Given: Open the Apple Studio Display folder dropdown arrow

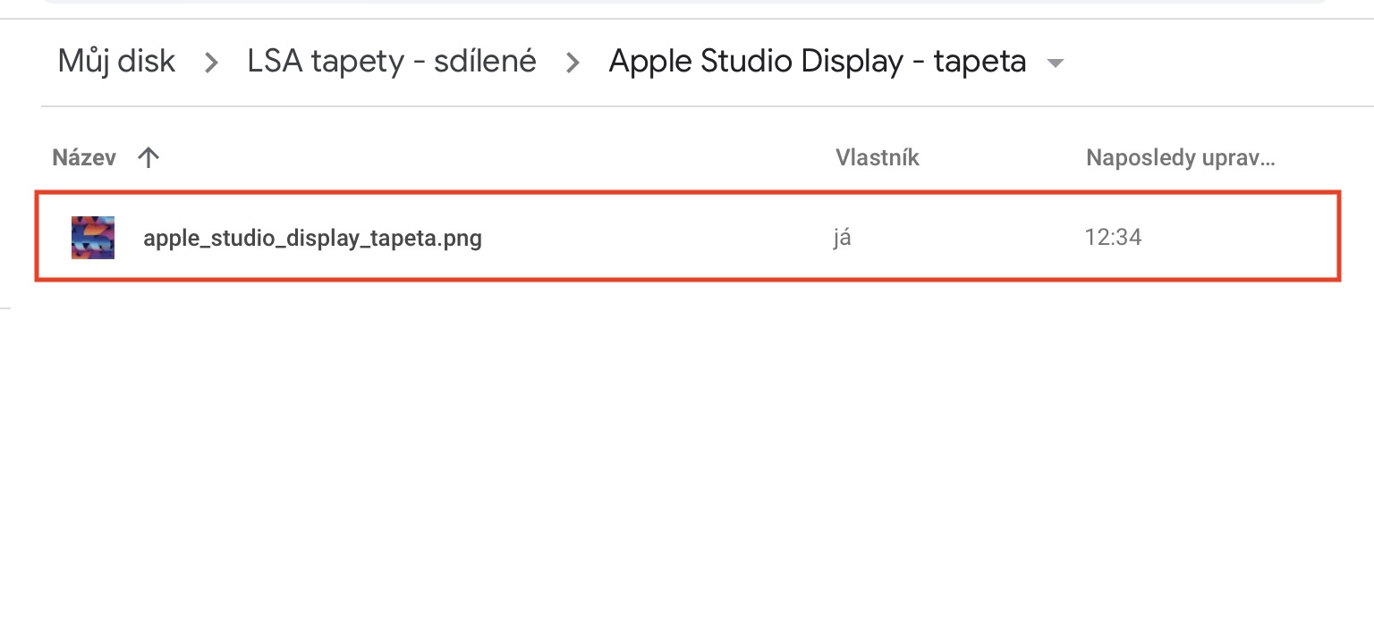Looking at the screenshot, I should (1056, 63).
